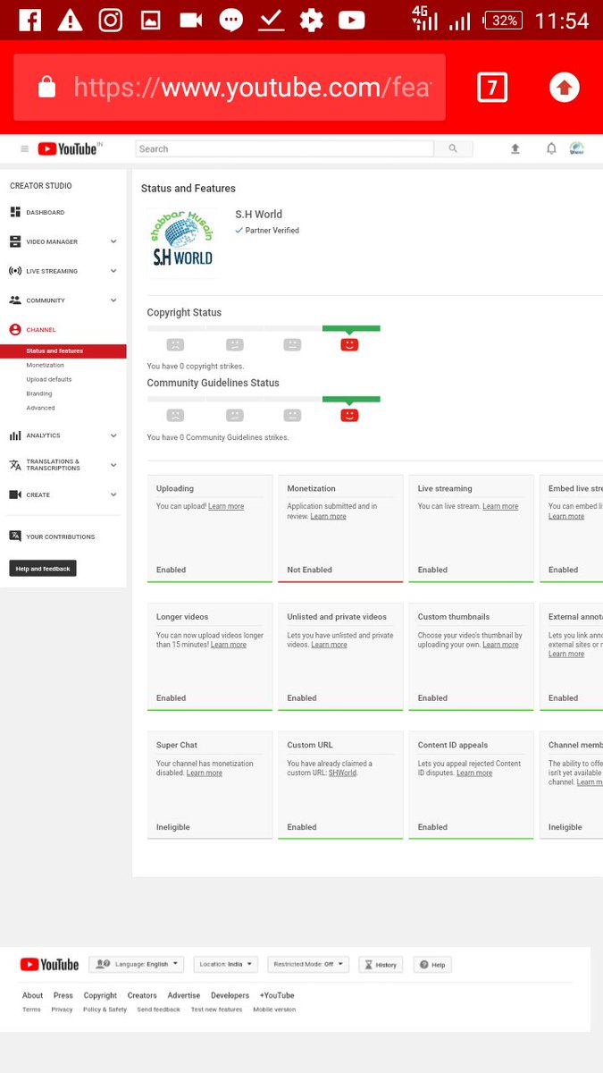Open Dashboard in Creator Studio

(x=45, y=213)
